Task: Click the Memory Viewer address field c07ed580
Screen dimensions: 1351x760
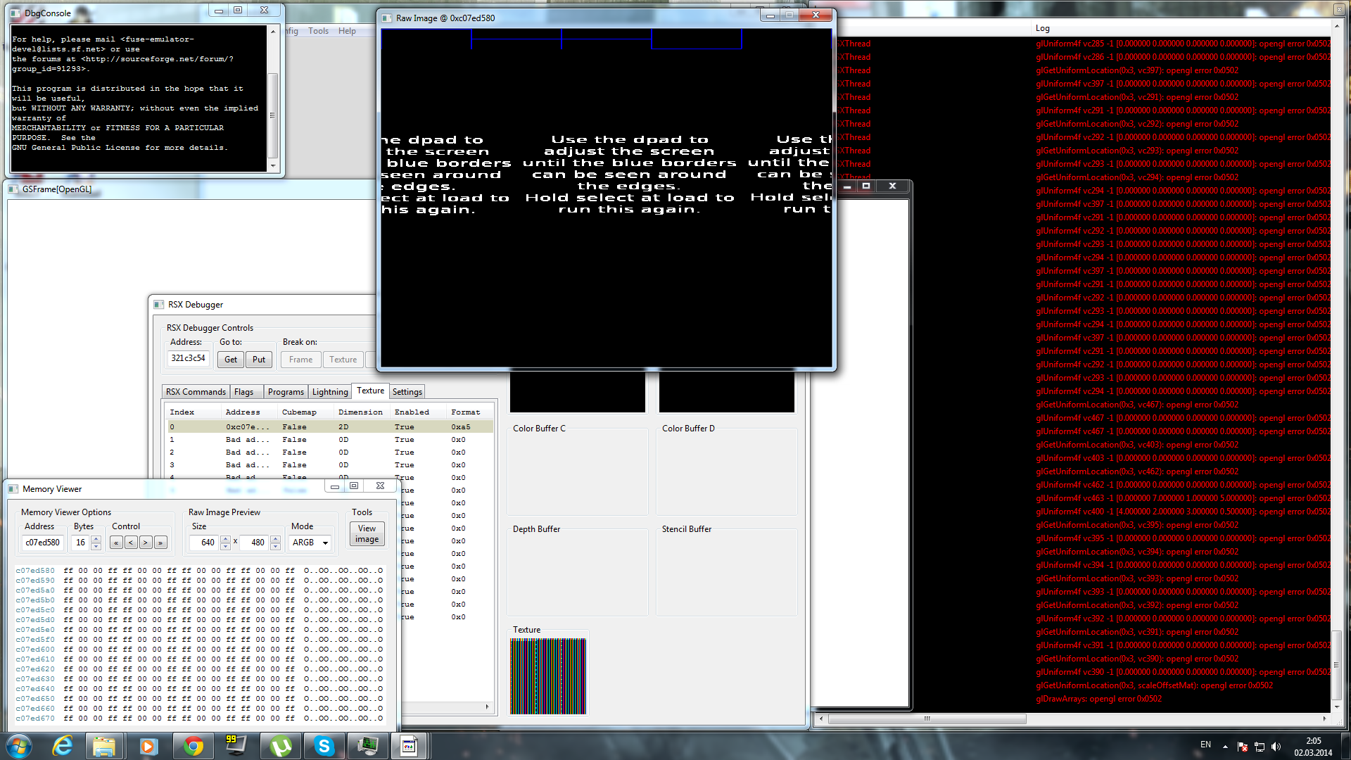Action: (42, 543)
